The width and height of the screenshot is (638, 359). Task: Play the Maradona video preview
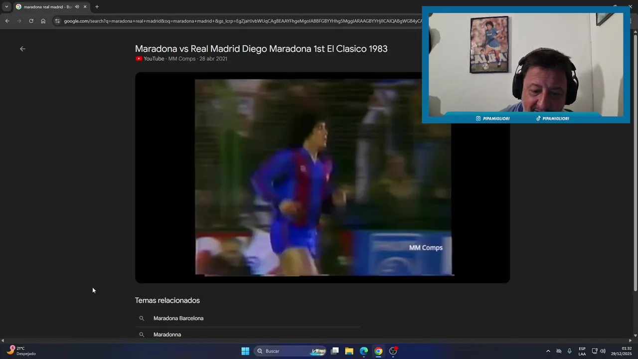tap(322, 178)
